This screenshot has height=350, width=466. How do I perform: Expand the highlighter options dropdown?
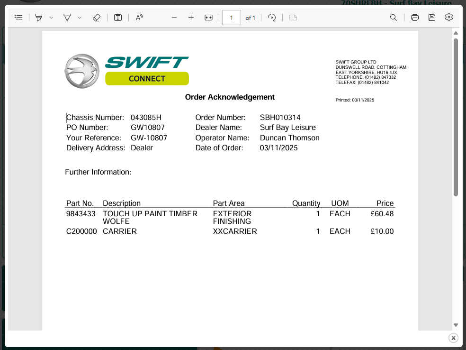(51, 18)
